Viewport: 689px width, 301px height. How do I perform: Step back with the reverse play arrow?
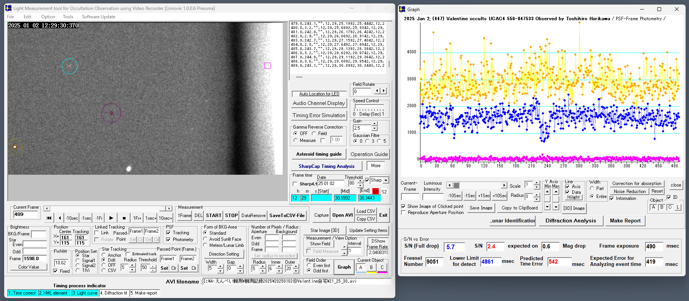[60, 218]
